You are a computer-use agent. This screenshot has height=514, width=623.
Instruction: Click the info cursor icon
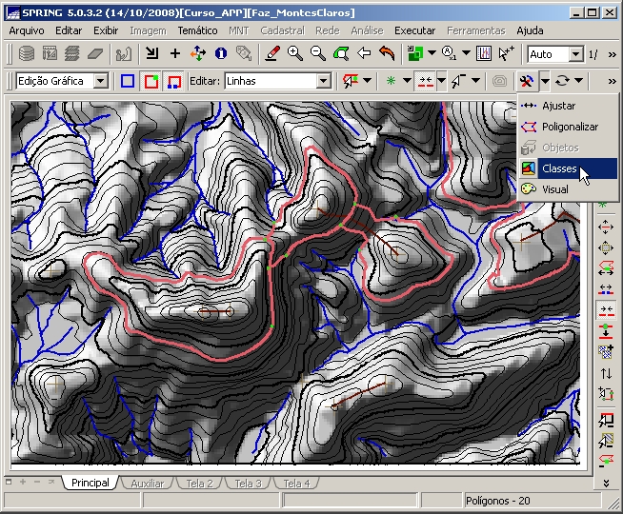[221, 54]
